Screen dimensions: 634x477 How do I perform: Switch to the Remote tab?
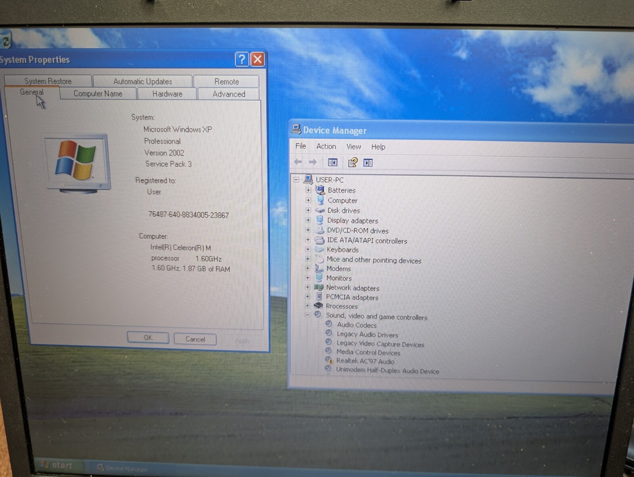(x=227, y=81)
